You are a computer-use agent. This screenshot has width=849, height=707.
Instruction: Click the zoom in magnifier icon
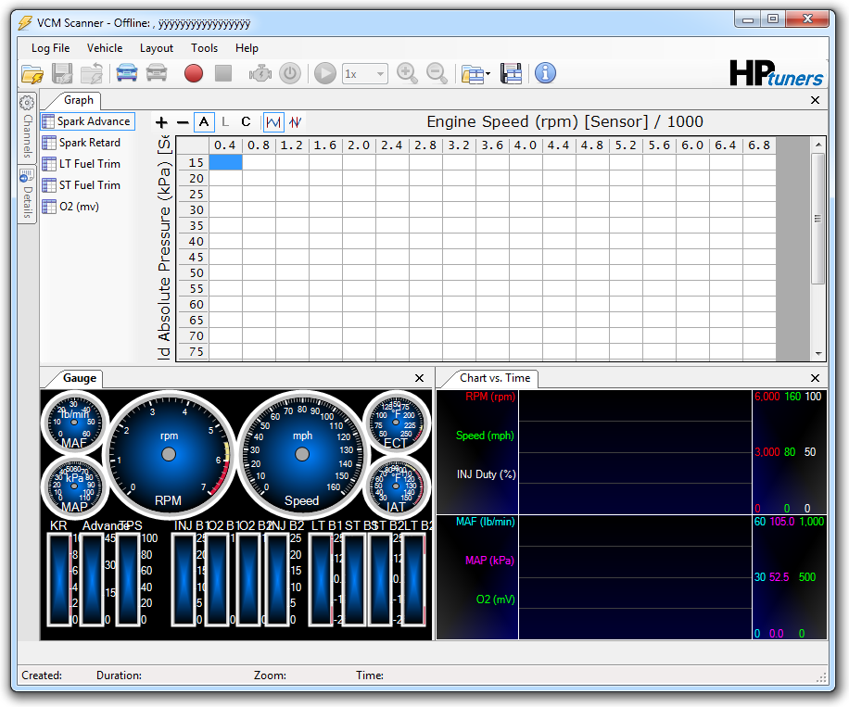click(x=407, y=73)
